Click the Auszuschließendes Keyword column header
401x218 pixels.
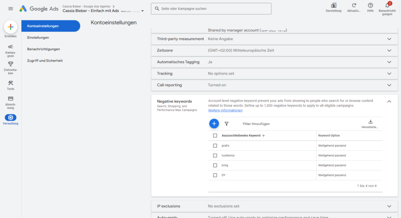coord(241,136)
